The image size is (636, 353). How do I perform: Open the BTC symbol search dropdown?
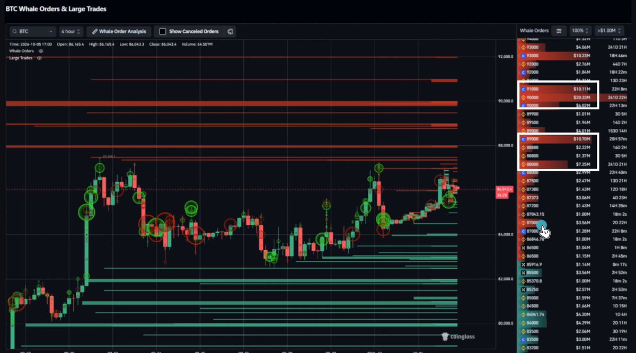[33, 31]
